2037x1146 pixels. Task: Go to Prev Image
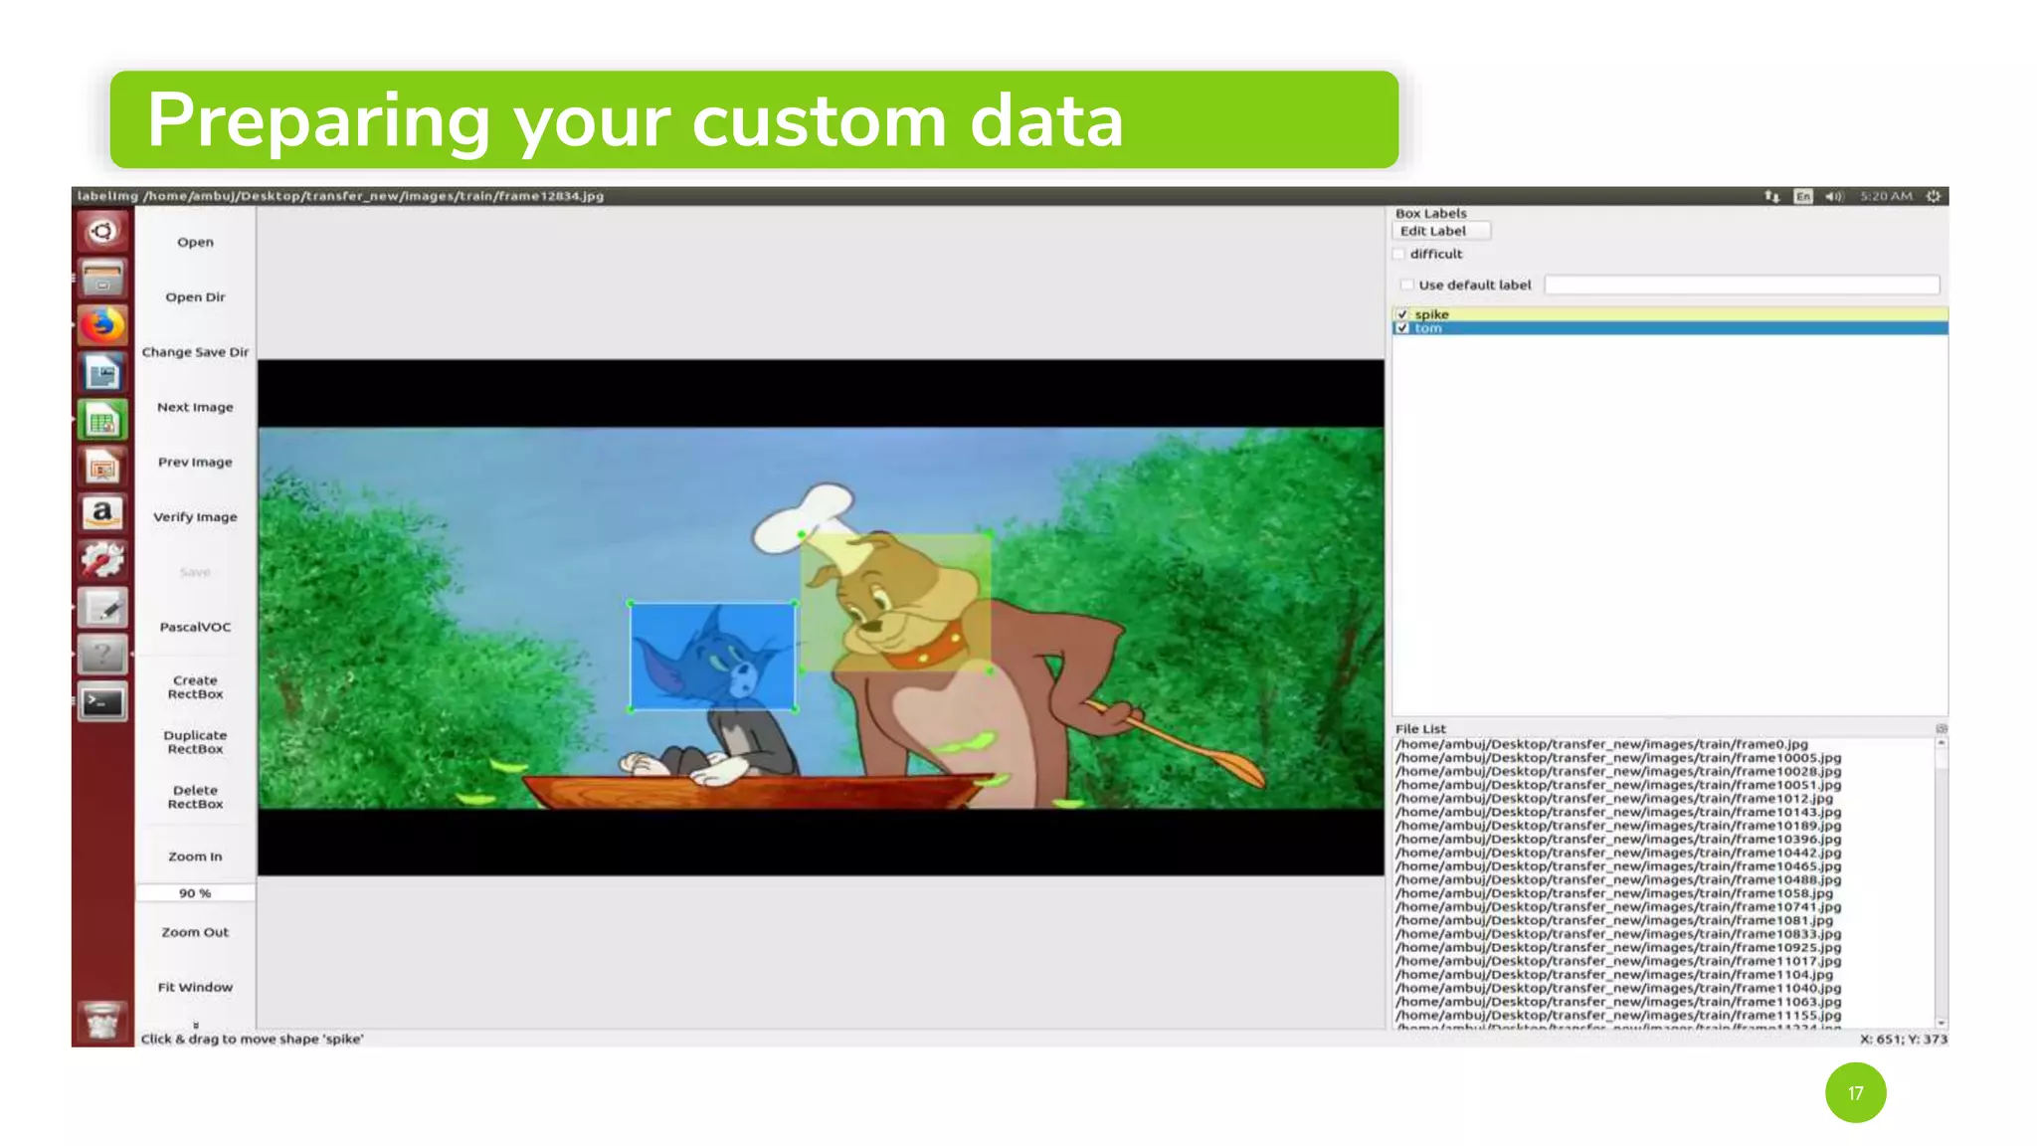195,462
